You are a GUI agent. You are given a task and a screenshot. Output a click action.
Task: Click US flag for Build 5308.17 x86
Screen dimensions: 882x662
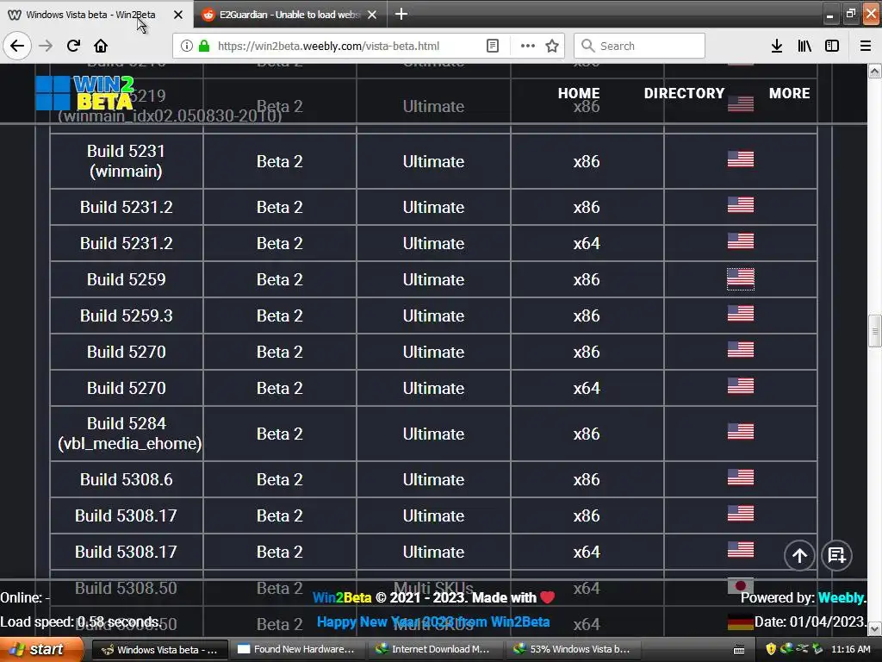(x=740, y=514)
